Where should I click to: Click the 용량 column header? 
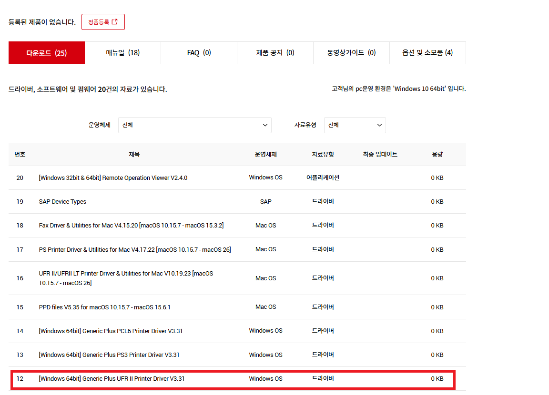437,155
